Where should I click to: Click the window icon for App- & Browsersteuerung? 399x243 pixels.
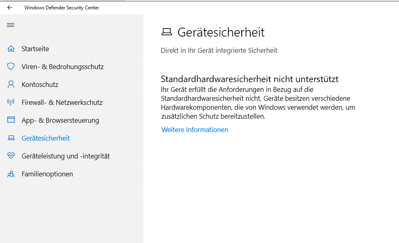coord(11,120)
